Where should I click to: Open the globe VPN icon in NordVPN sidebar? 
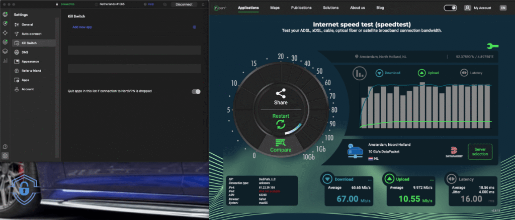(x=5, y=15)
